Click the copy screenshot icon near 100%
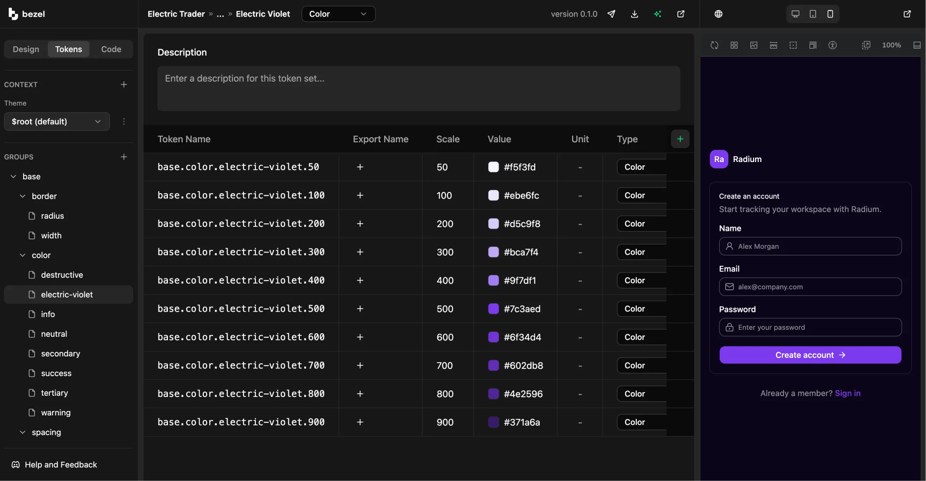Viewport: 926px width, 481px height. click(x=866, y=45)
